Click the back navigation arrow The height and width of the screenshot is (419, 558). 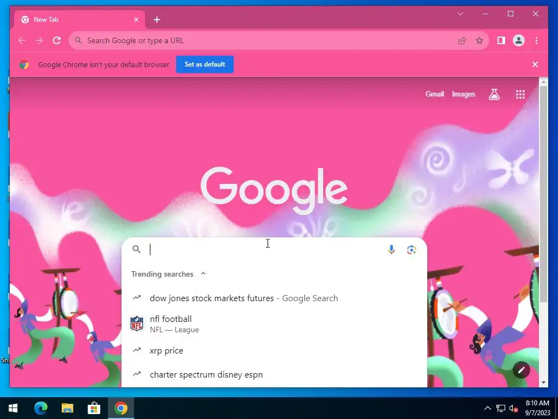point(22,40)
